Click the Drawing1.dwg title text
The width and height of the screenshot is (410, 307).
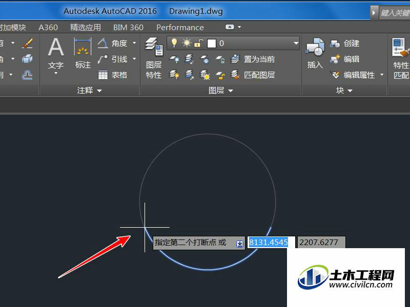196,11
